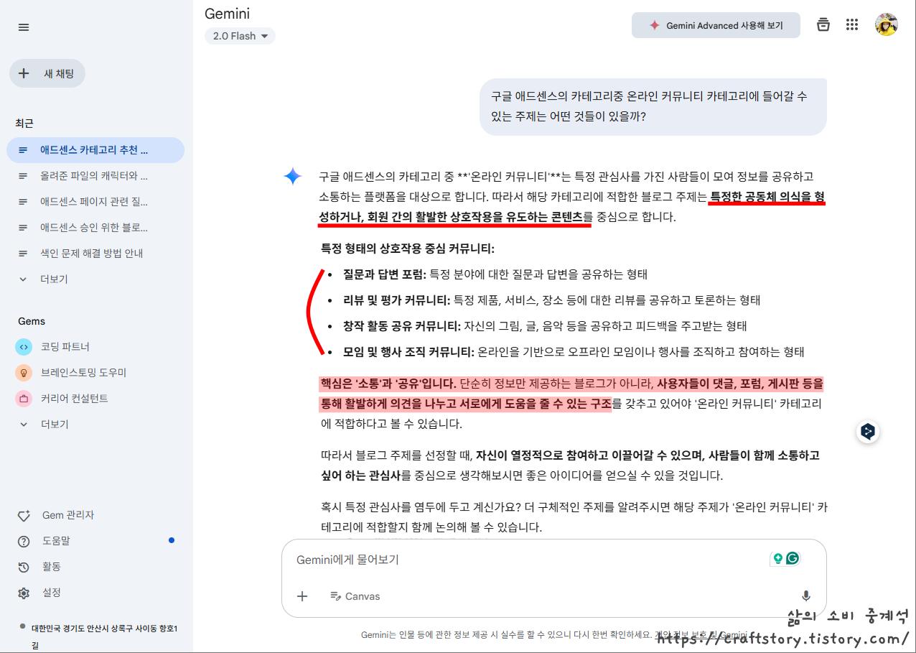Open the Google apps grid
Screen dimensions: 916x653
click(x=852, y=24)
